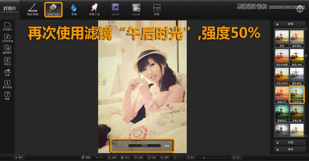Apply the 高光LOMO filter thumbnail
309x161 pixels.
[x=297, y=57]
